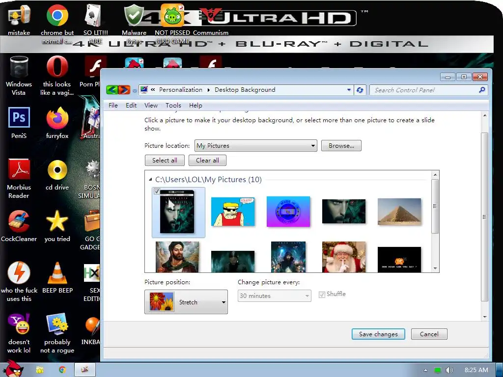Open the 'you tried' gold star icon
This screenshot has width=503, height=377.
(x=57, y=226)
